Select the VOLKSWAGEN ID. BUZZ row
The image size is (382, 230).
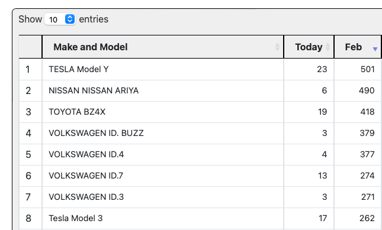[200, 133]
